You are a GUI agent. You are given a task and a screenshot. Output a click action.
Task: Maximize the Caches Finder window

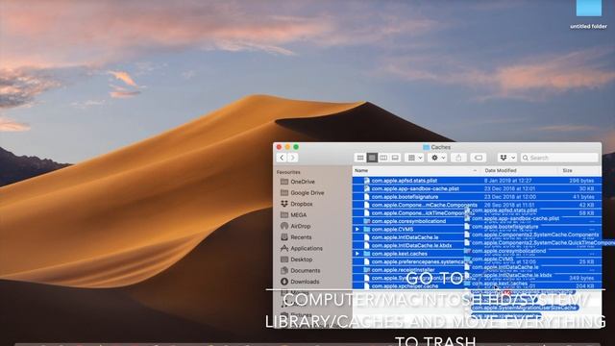click(x=296, y=147)
